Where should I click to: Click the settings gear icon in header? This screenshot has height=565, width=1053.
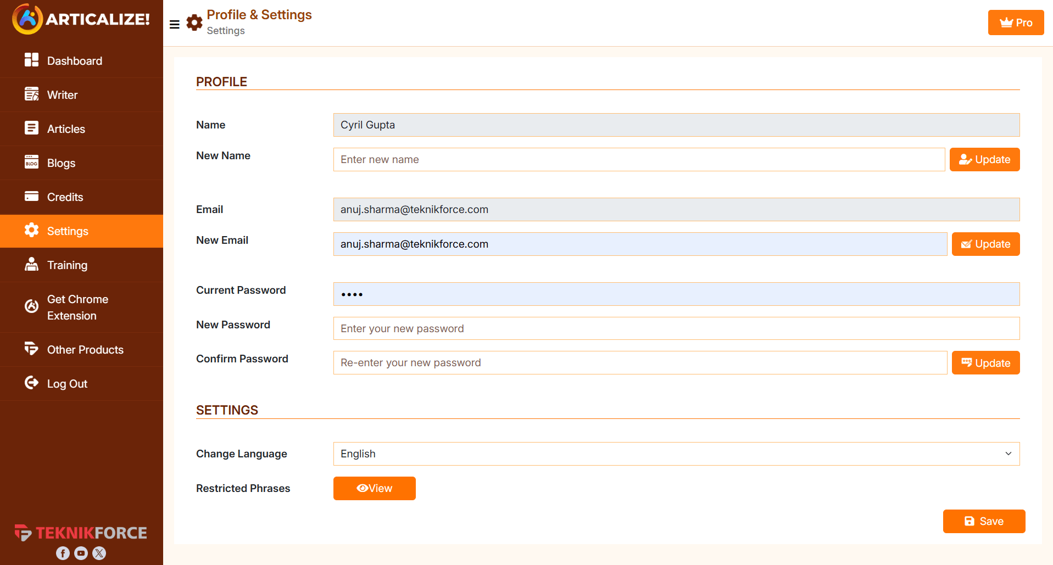(194, 23)
